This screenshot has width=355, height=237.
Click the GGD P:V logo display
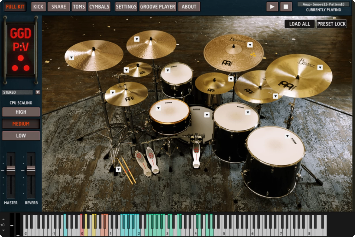[x=21, y=49]
